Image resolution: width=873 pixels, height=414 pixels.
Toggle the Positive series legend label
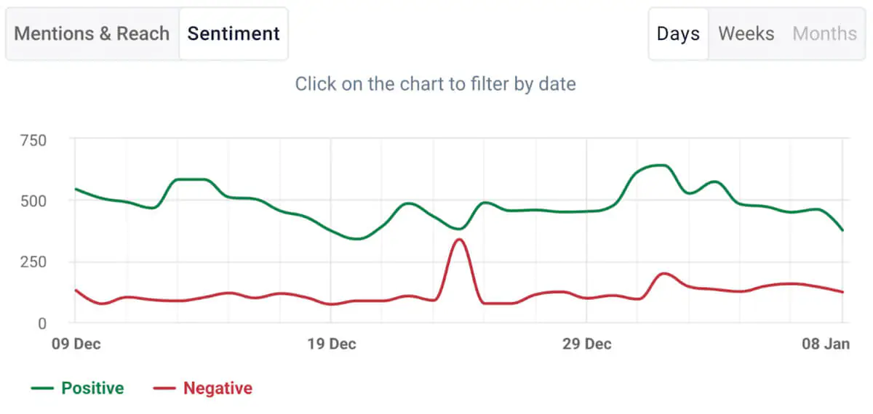click(x=92, y=389)
